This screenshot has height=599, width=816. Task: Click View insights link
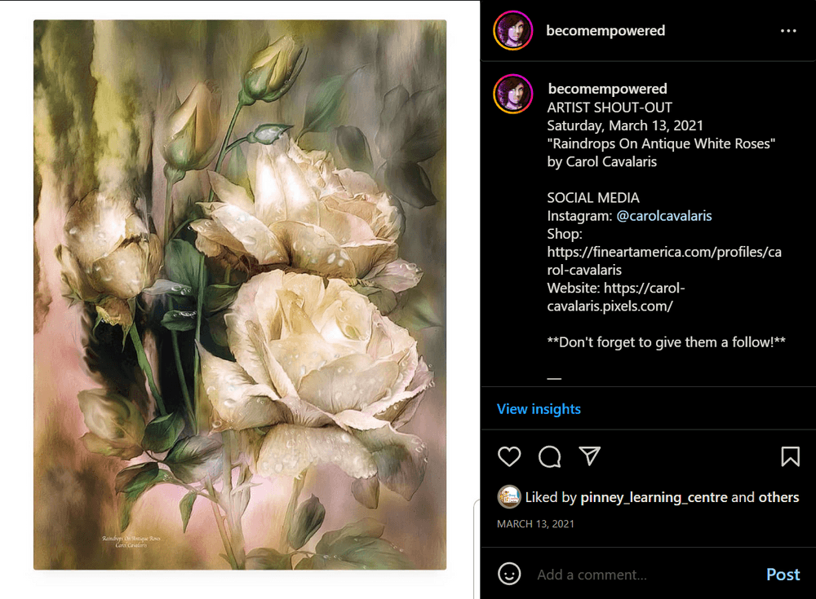539,409
